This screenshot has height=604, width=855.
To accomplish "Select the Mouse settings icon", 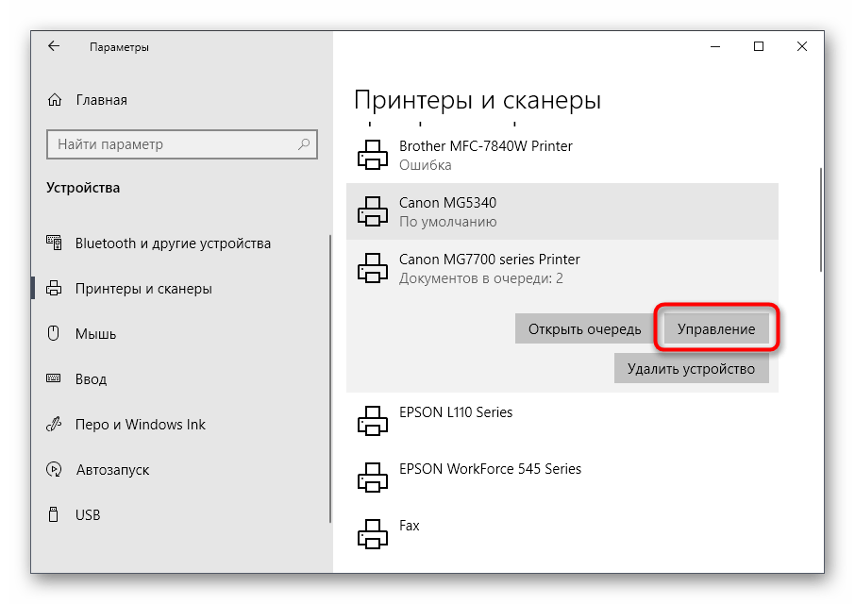I will click(54, 333).
